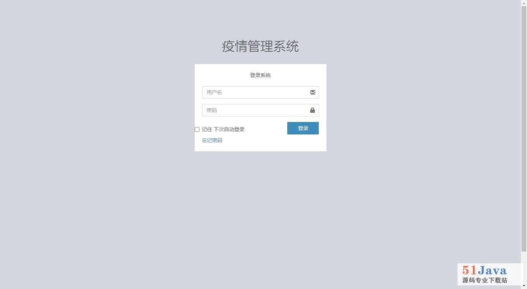Image resolution: width=527 pixels, height=289 pixels.
Task: Open the 忘记密码 link
Action: (x=212, y=140)
